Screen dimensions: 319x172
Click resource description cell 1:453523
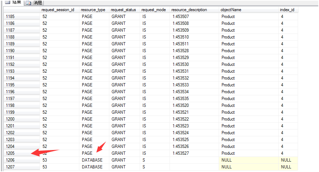tap(194, 126)
